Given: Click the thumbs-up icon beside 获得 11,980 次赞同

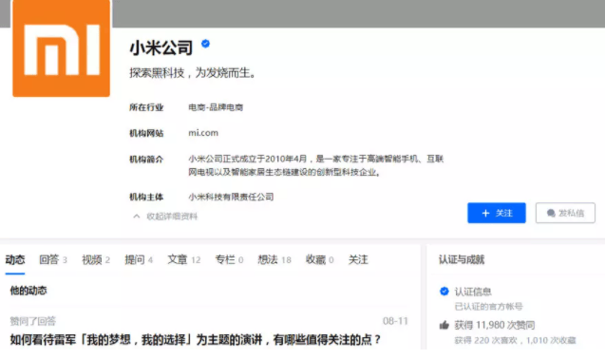Looking at the screenshot, I should pos(444,325).
